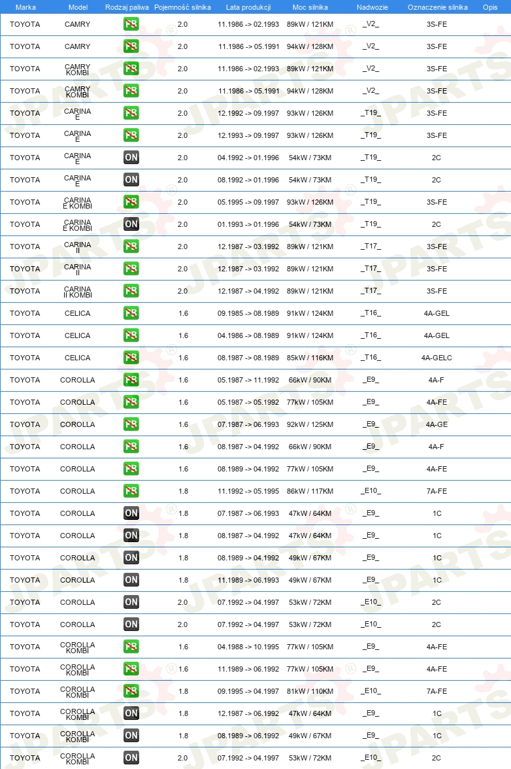Select the date range 12.1987 -> 06.1992

[x=248, y=713]
